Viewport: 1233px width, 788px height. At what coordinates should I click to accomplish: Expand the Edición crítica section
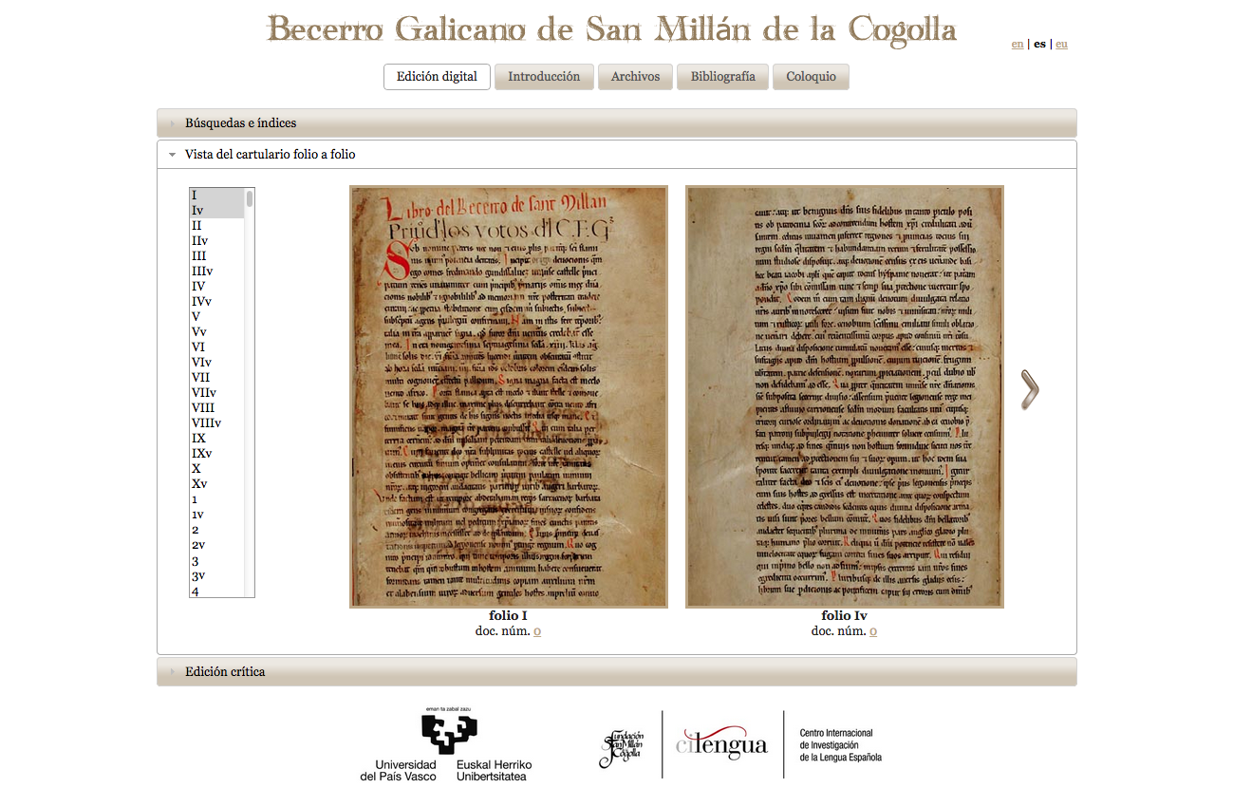(617, 671)
